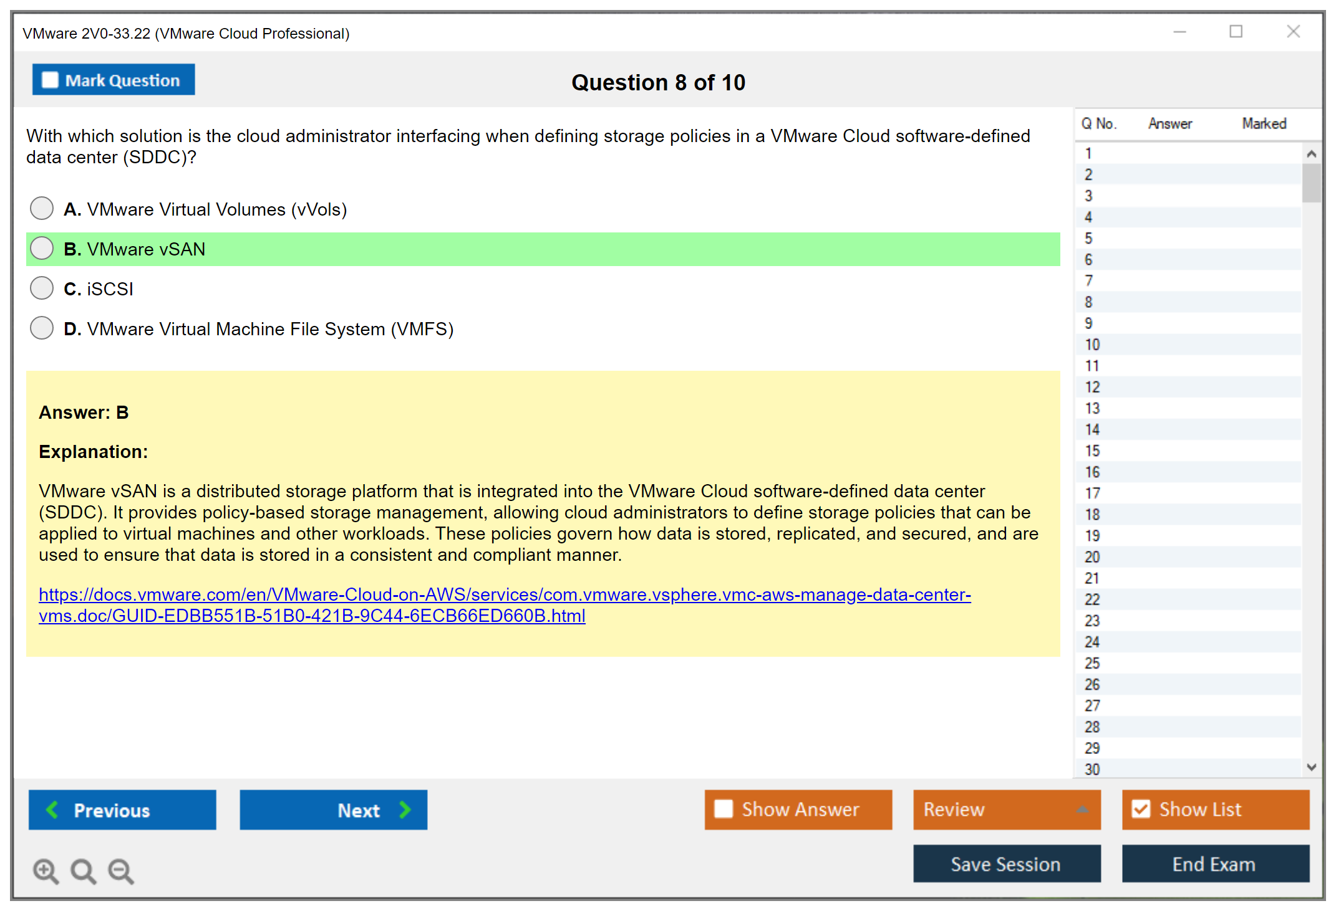Check the Mark Question checkbox
Screen dimensions: 1341x916
tap(50, 80)
